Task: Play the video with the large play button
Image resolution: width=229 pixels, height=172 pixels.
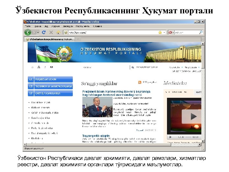Action: 192,117
